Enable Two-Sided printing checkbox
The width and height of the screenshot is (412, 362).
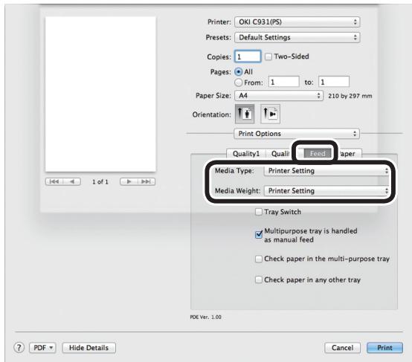click(268, 56)
